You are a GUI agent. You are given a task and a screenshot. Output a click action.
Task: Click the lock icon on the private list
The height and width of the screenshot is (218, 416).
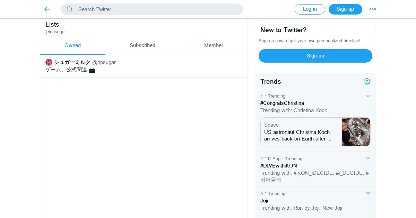pos(92,70)
